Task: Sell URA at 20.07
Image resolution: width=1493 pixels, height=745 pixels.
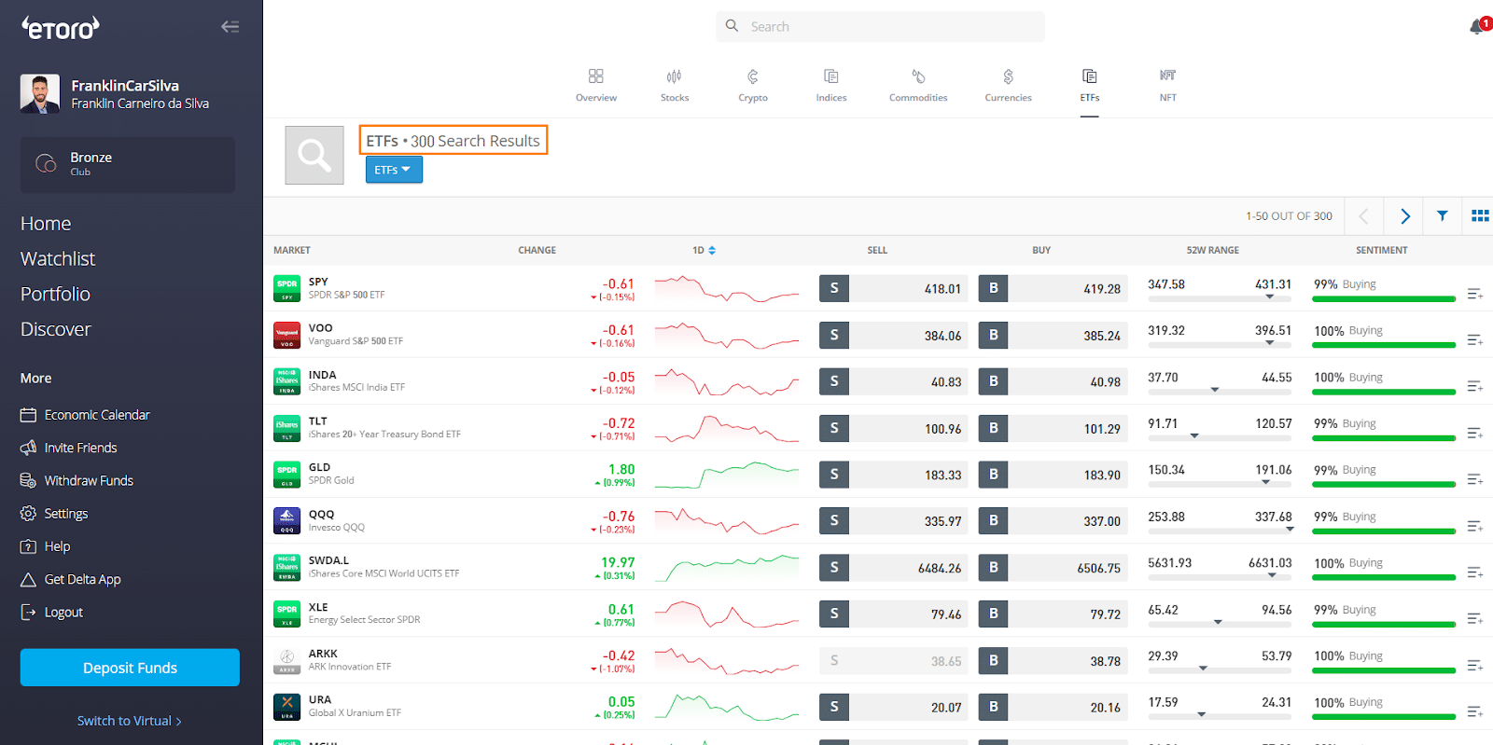Action: (x=893, y=707)
